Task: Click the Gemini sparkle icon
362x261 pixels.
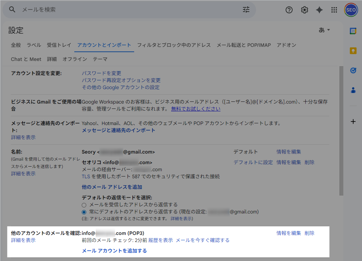Action: (319, 10)
